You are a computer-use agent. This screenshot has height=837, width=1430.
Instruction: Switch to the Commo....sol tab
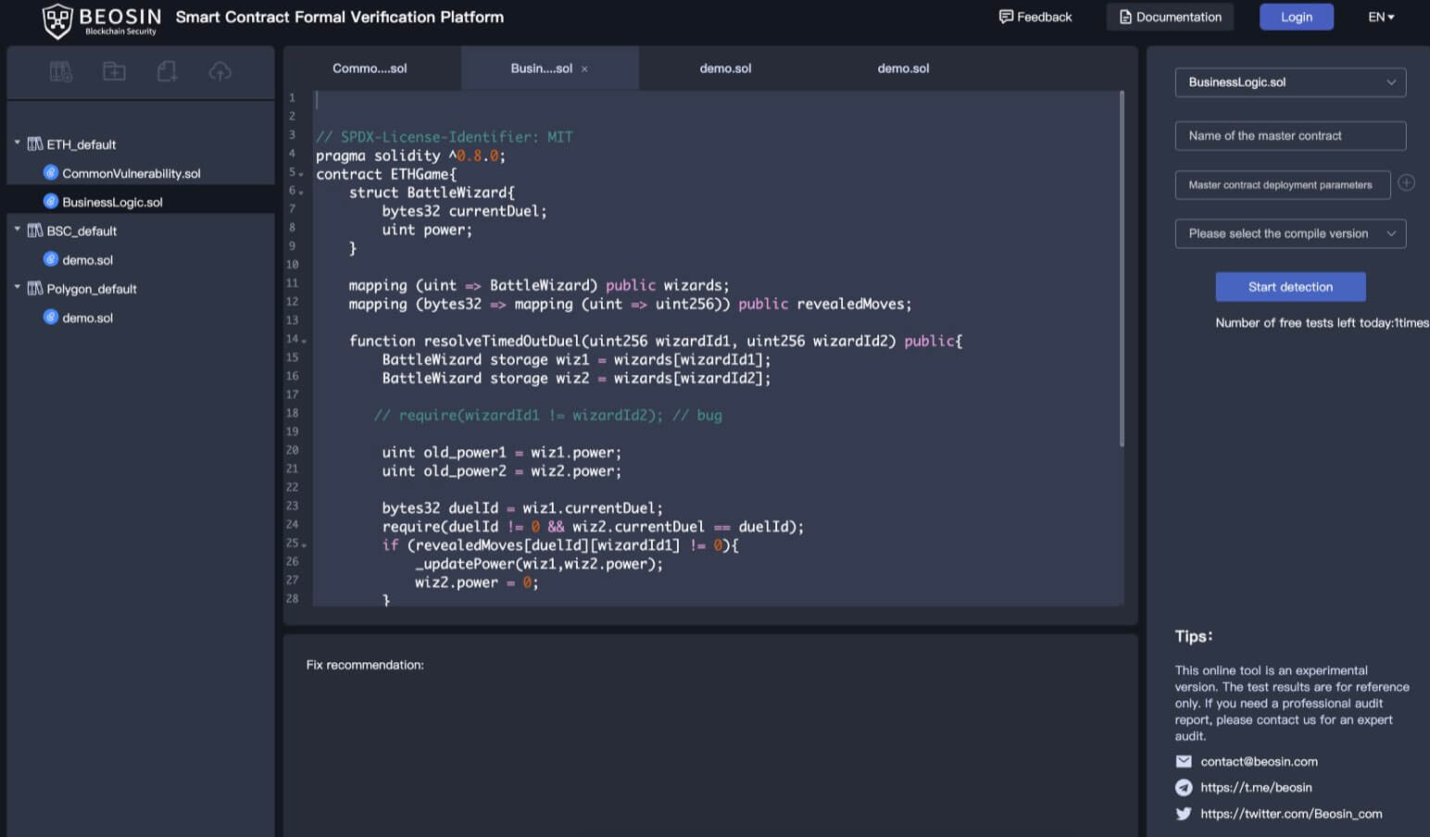(370, 69)
